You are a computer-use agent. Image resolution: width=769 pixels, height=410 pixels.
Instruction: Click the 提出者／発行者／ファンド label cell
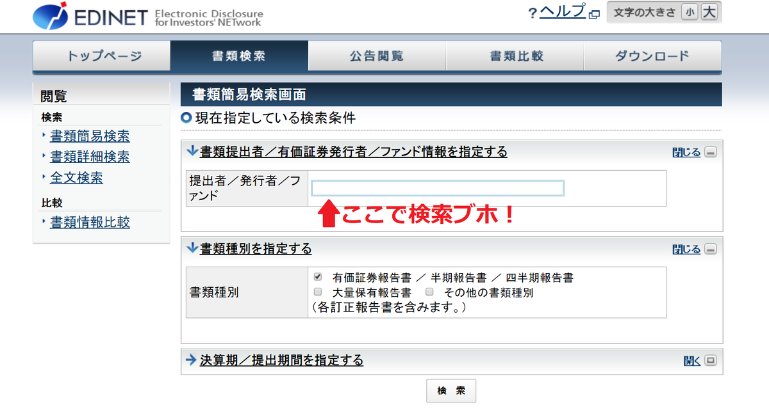tap(247, 188)
